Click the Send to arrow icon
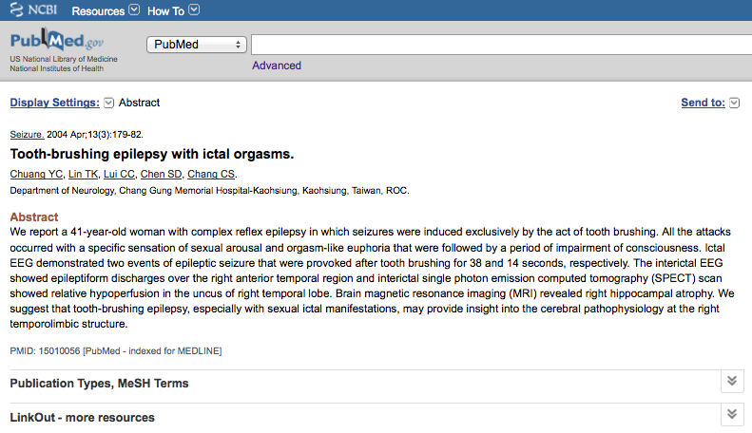 734,103
